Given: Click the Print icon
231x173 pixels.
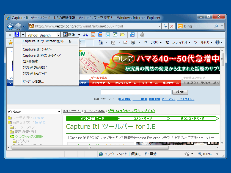Looking at the screenshot, I should (133, 43).
